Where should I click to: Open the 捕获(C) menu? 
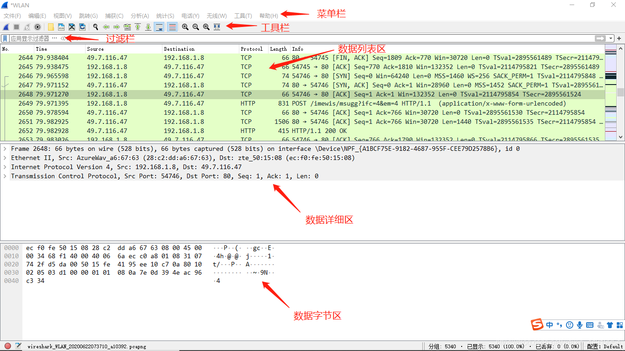tap(114, 16)
